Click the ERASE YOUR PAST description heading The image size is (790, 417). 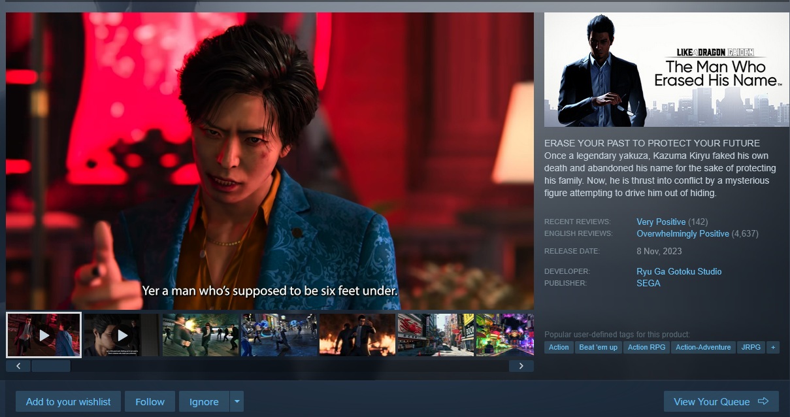(x=651, y=143)
